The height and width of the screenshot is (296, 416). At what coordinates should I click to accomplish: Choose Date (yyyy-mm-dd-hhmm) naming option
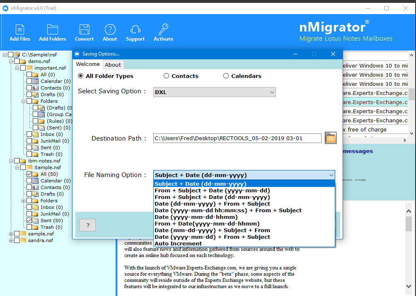pyautogui.click(x=244, y=217)
